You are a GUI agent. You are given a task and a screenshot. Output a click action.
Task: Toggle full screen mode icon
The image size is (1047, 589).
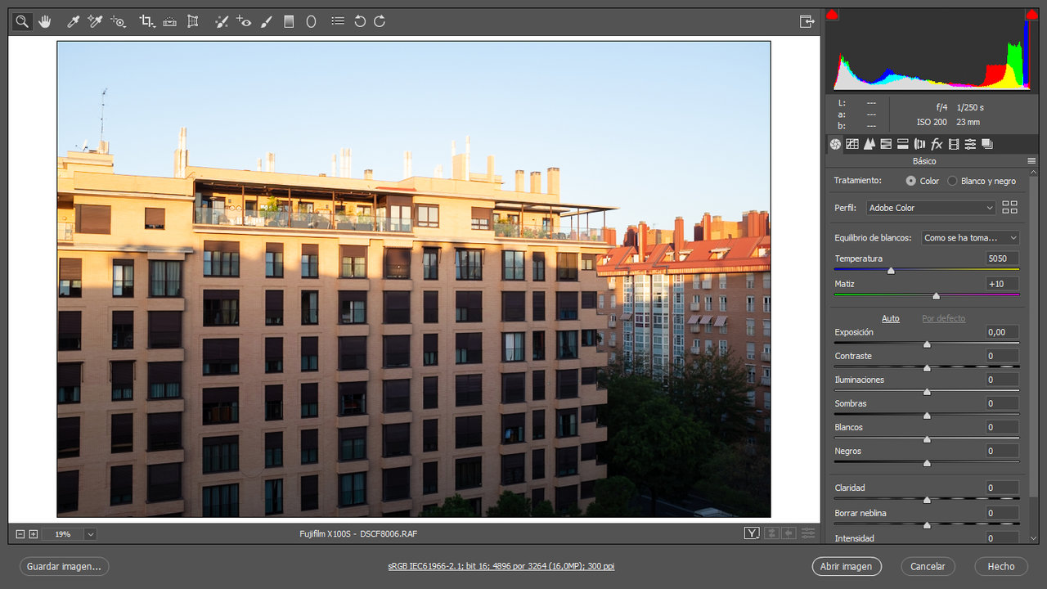pyautogui.click(x=807, y=21)
